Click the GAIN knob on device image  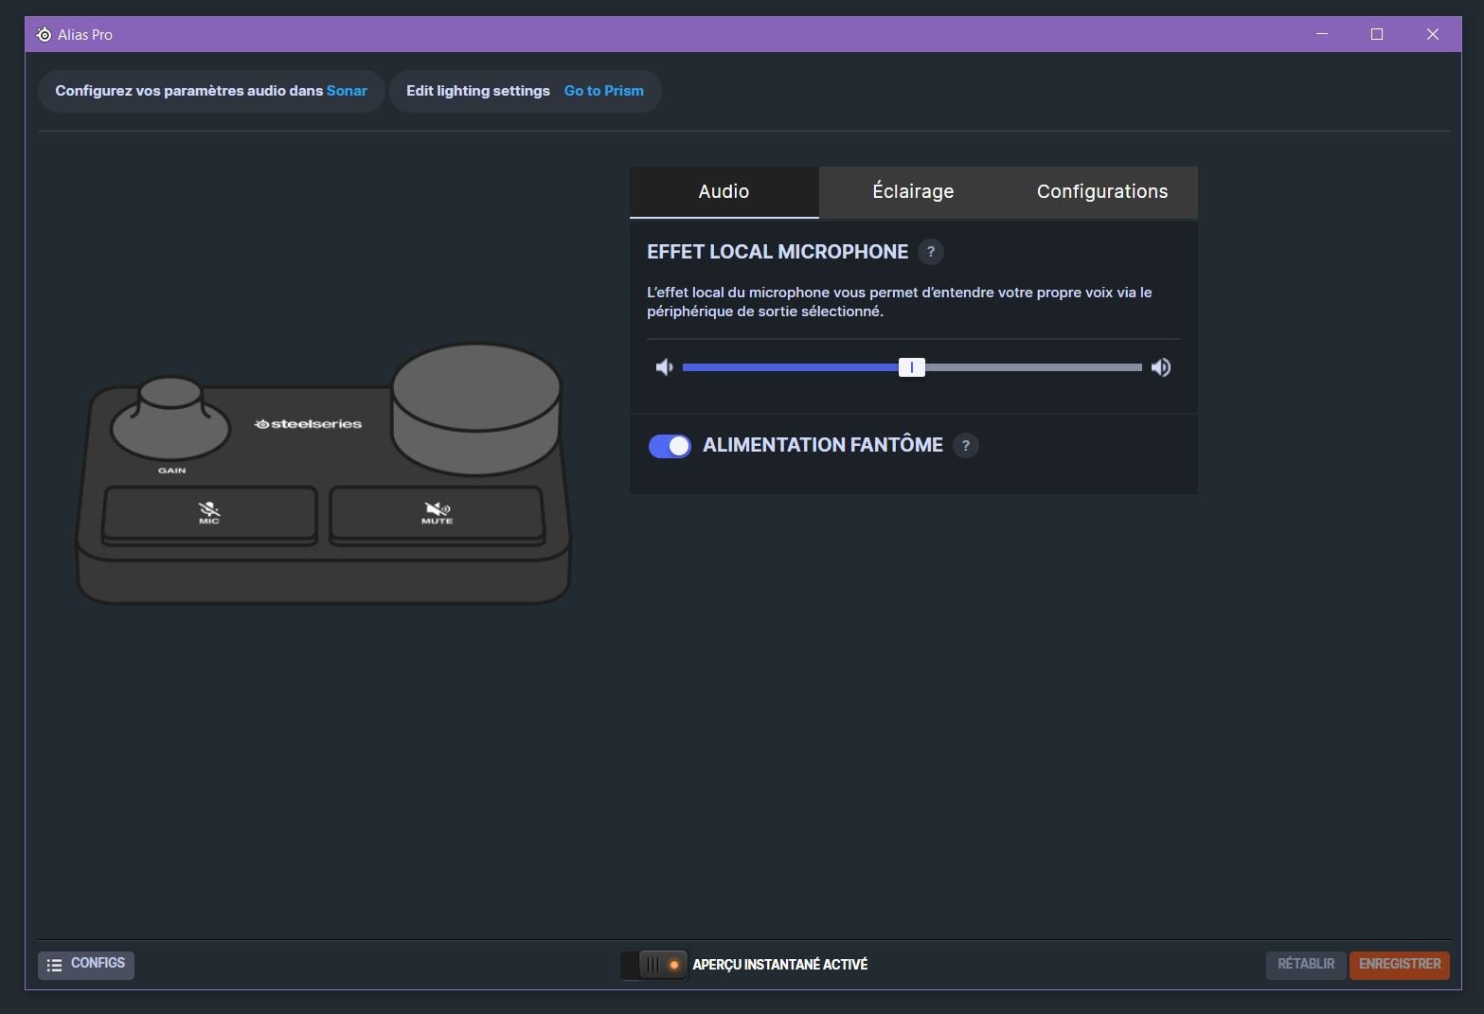tap(170, 418)
